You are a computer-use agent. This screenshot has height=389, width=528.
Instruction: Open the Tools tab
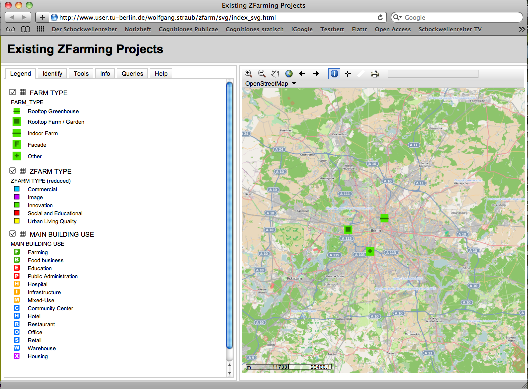(x=81, y=74)
